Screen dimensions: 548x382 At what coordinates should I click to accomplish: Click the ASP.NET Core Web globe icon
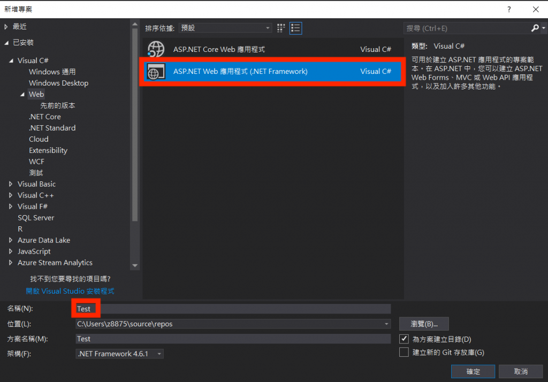click(156, 49)
